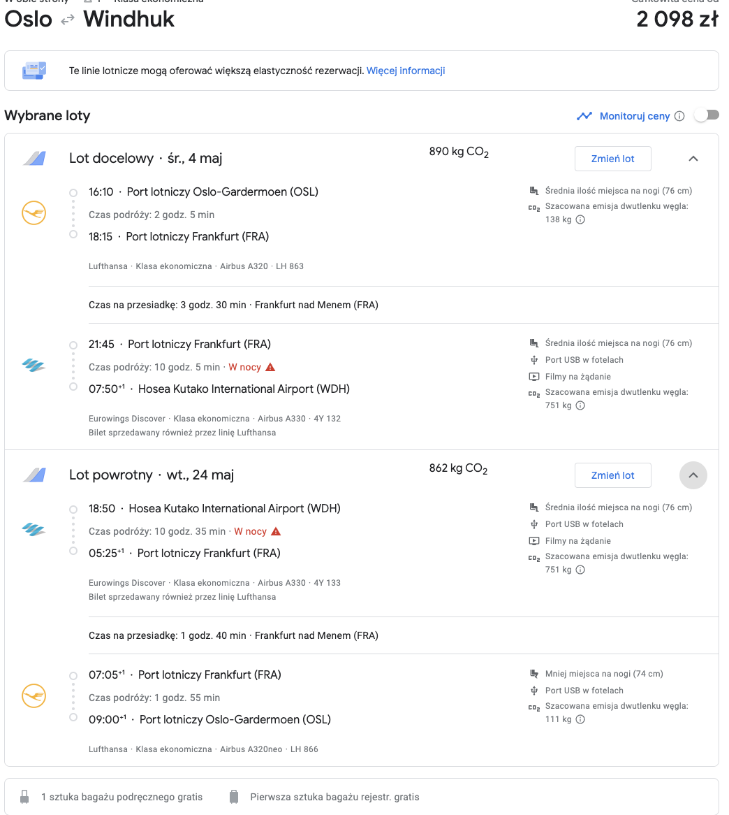729x815 pixels.
Task: Click the Lot powrotny wt., 24 maj header
Action: pos(152,475)
